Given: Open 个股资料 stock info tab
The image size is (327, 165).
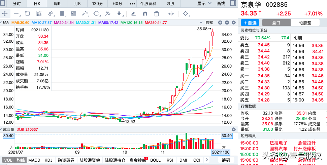Looking at the screenshot, I should [148, 4].
